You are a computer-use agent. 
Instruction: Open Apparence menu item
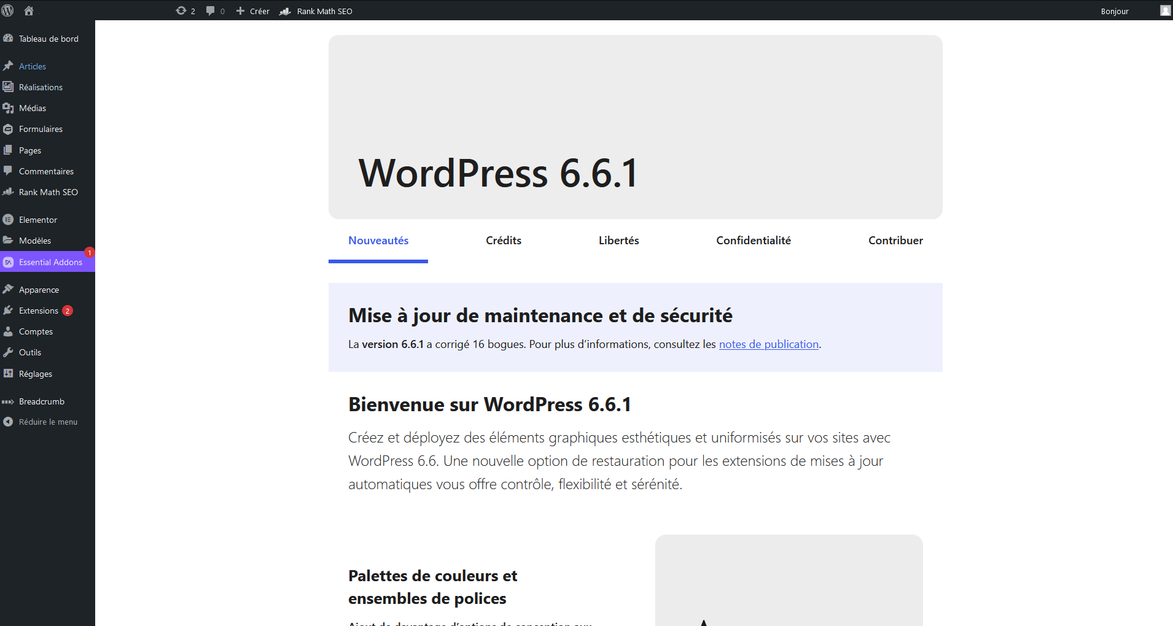tap(39, 290)
